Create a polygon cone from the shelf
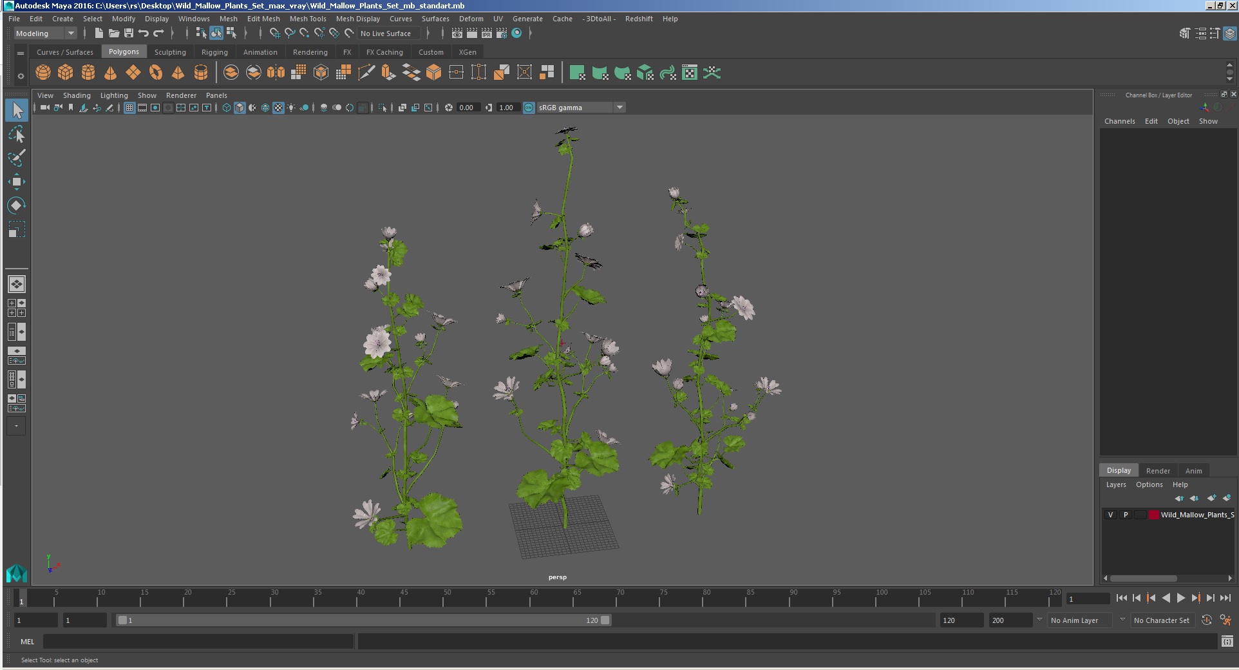1239x670 pixels. (111, 73)
